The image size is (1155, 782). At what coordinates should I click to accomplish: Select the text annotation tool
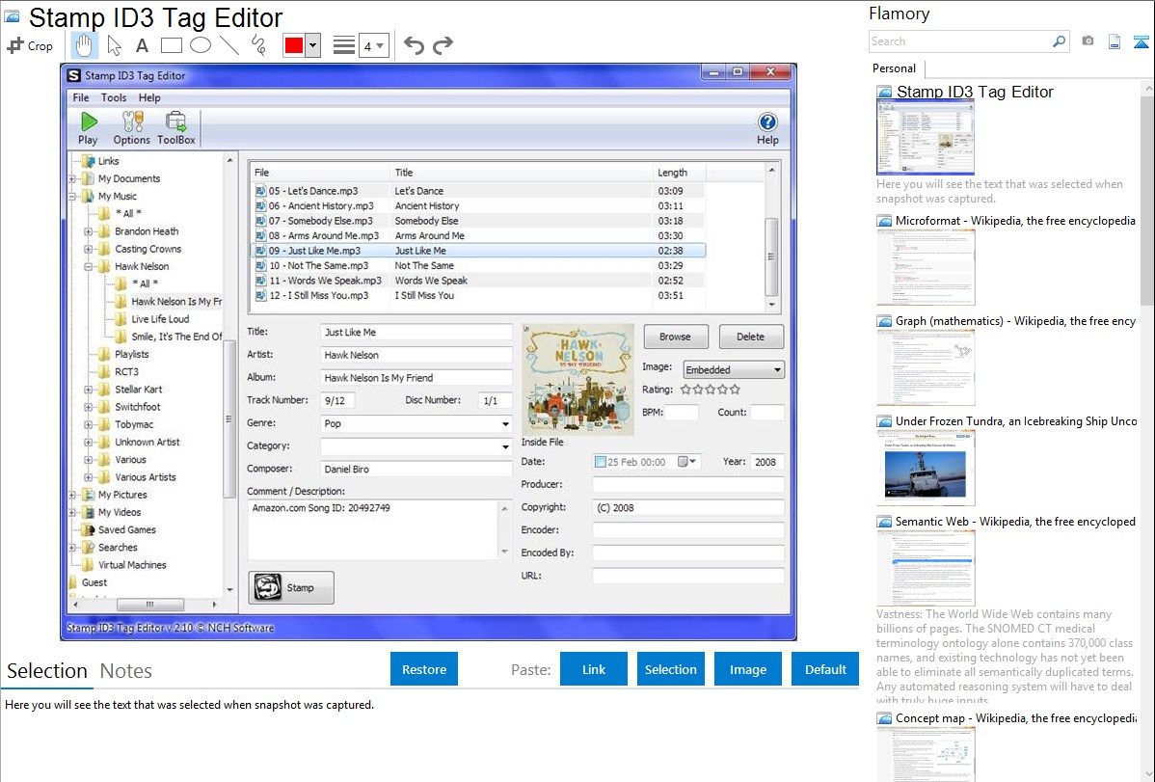[x=142, y=45]
